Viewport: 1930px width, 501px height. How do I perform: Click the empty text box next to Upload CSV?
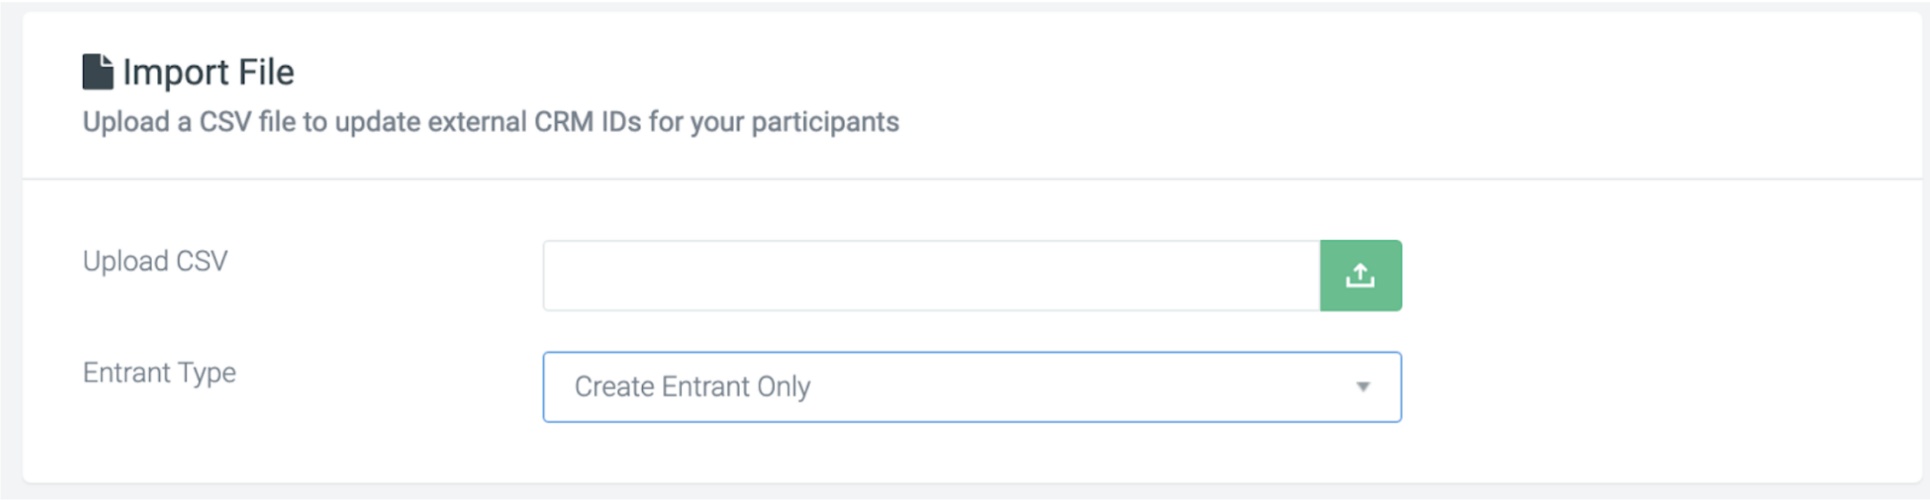(x=931, y=275)
